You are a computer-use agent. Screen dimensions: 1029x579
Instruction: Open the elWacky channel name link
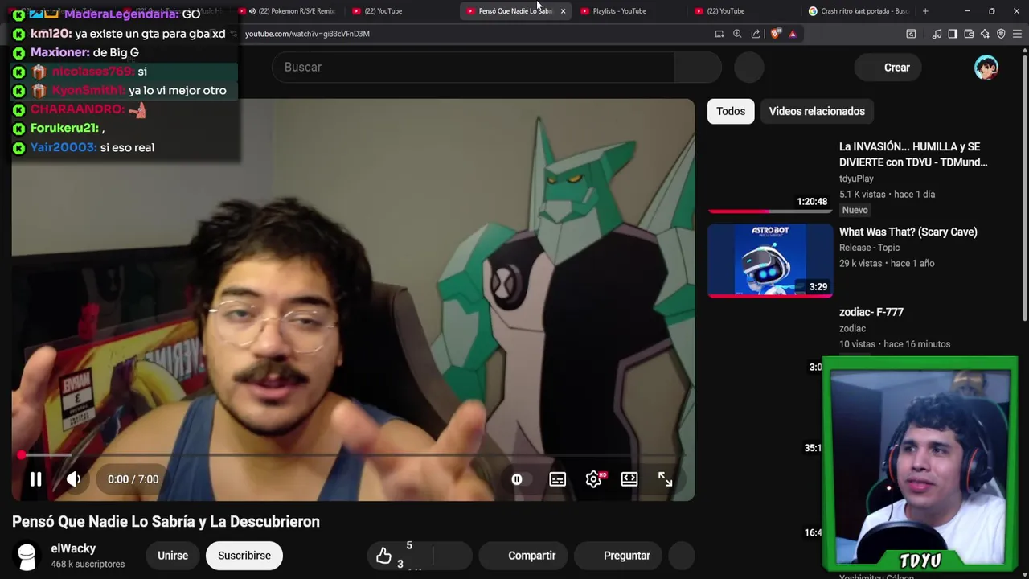pos(73,548)
